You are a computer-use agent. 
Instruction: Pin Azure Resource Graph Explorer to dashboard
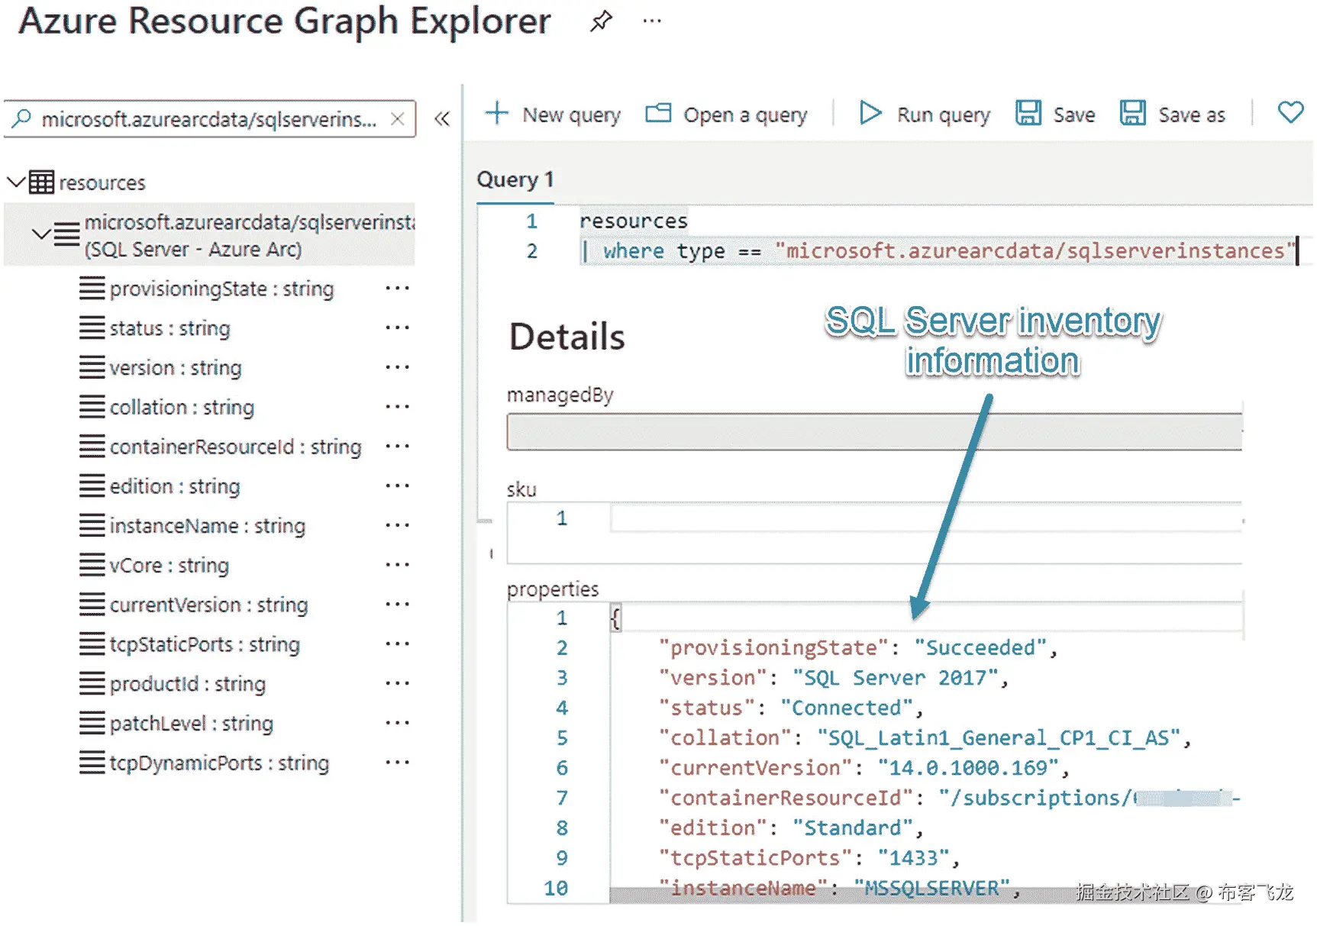[601, 21]
